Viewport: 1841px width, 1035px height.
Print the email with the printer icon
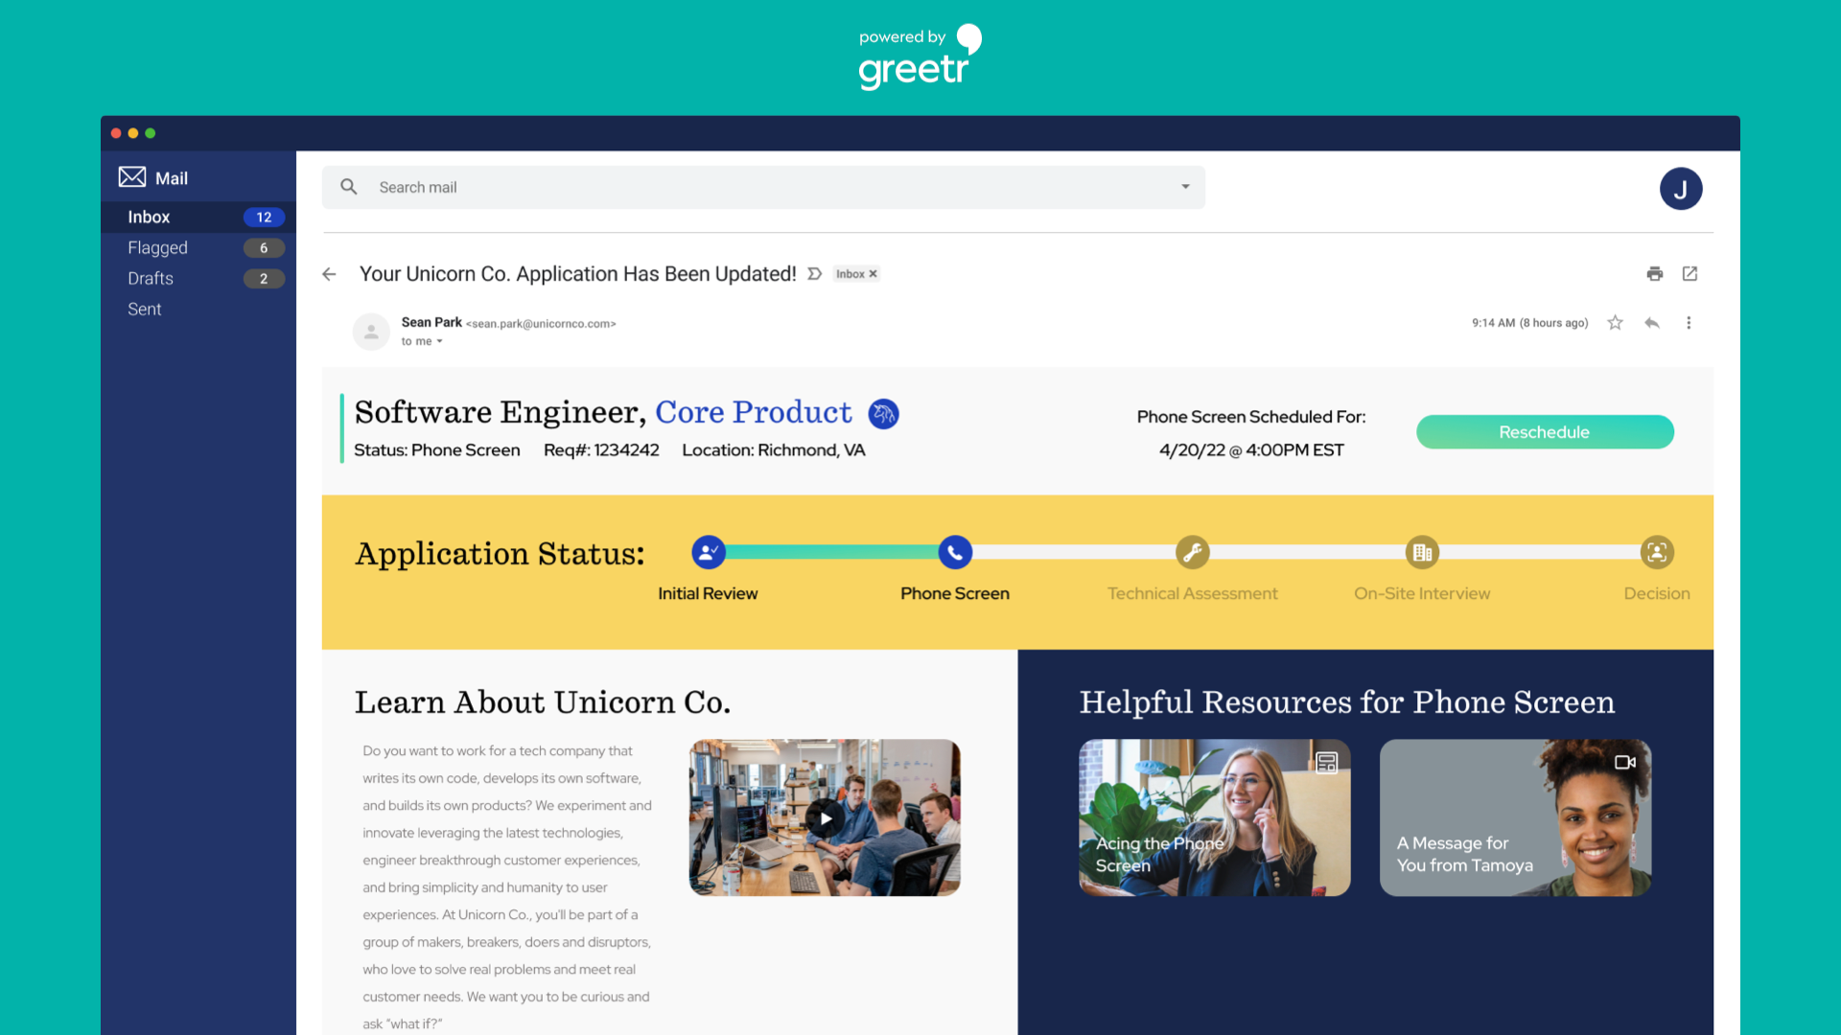(1655, 274)
